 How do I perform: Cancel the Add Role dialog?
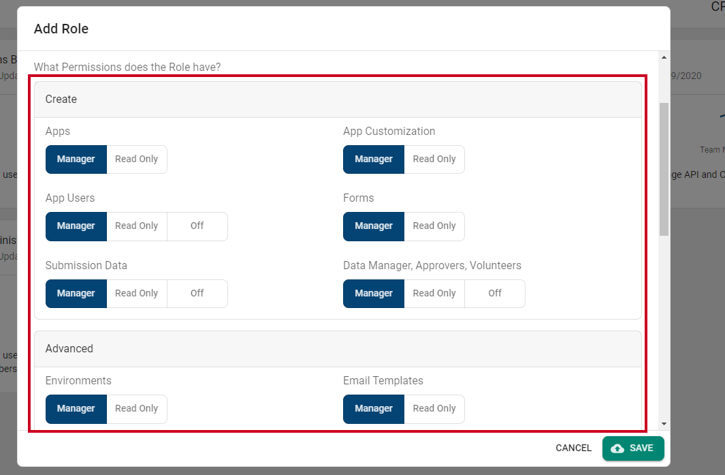pyautogui.click(x=573, y=448)
